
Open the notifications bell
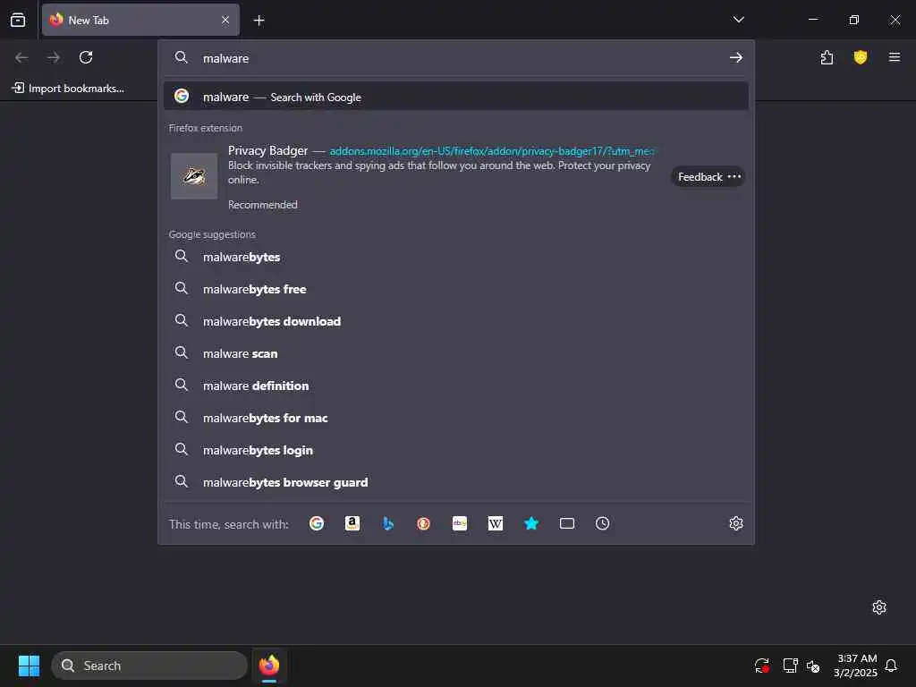(891, 666)
